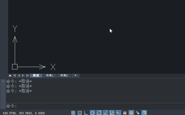
Task: Click the dynamic input icon
Action: pos(118,113)
